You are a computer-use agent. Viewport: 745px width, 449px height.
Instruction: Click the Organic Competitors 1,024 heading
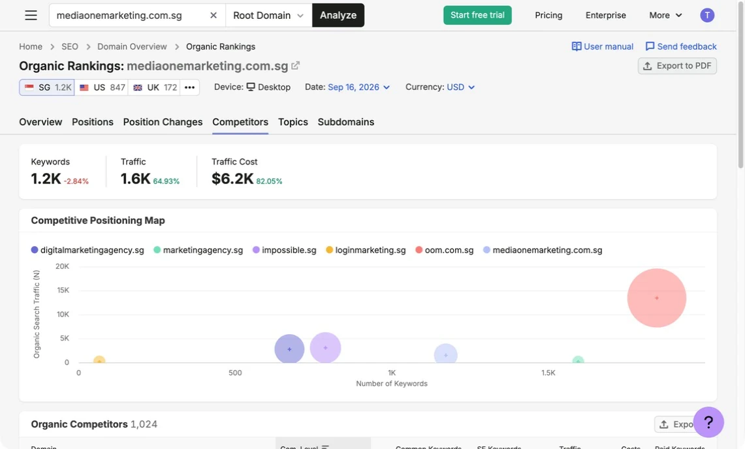[94, 424]
